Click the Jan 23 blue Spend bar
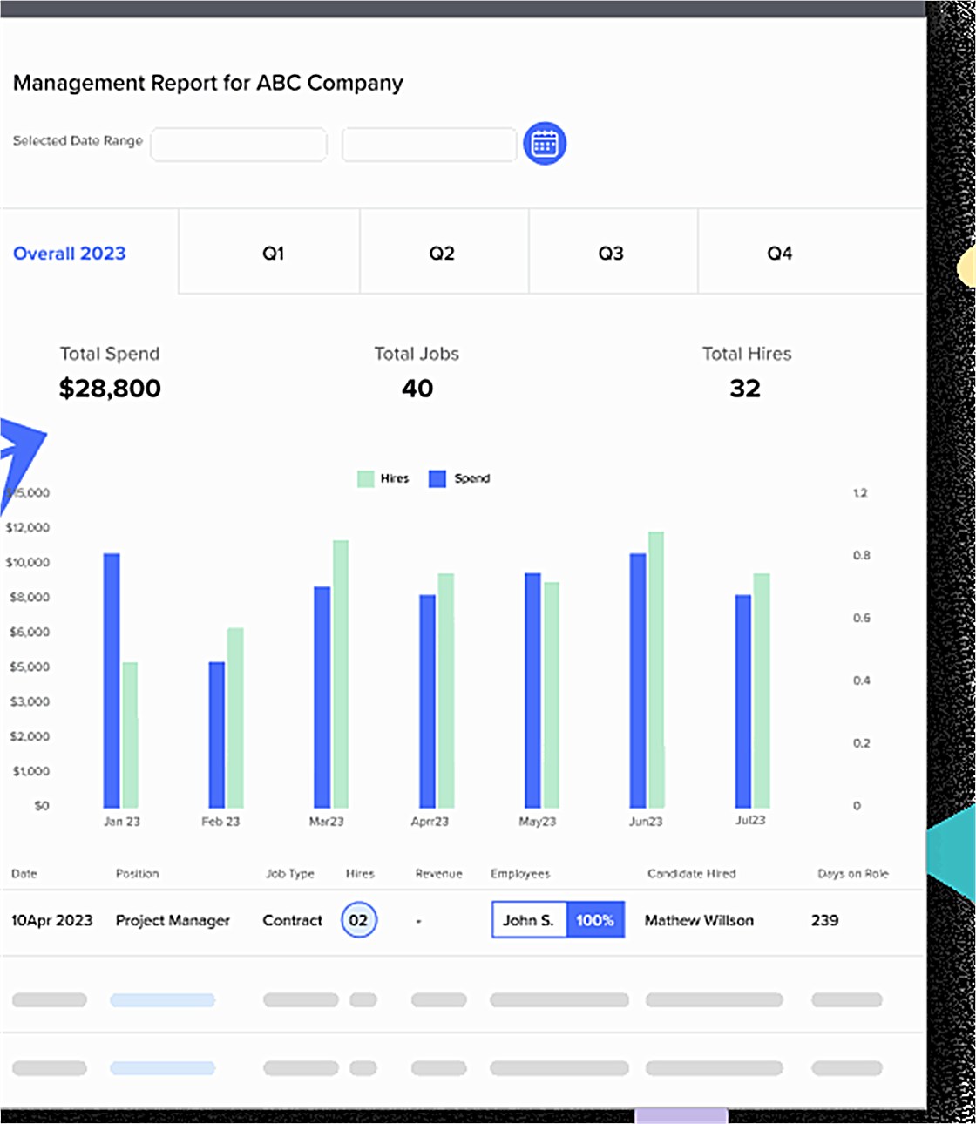The height and width of the screenshot is (1124, 976). click(x=112, y=680)
